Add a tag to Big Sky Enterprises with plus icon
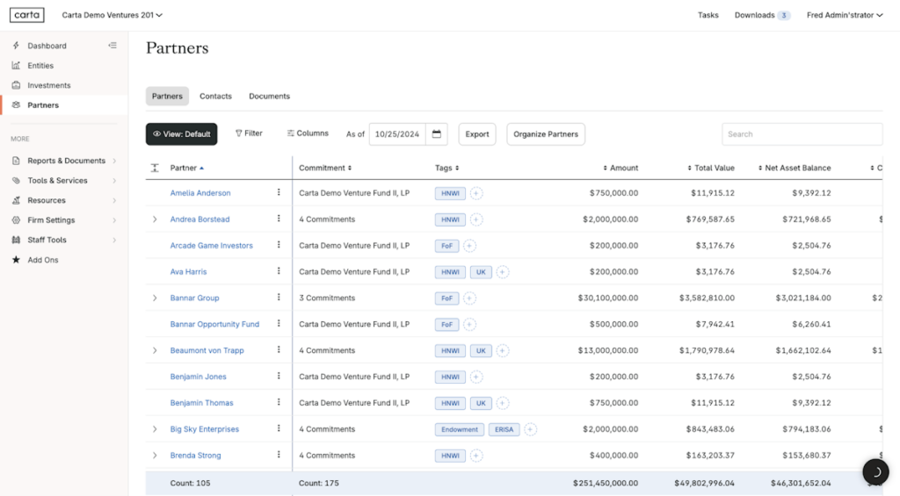The image size is (900, 496). coord(530,429)
